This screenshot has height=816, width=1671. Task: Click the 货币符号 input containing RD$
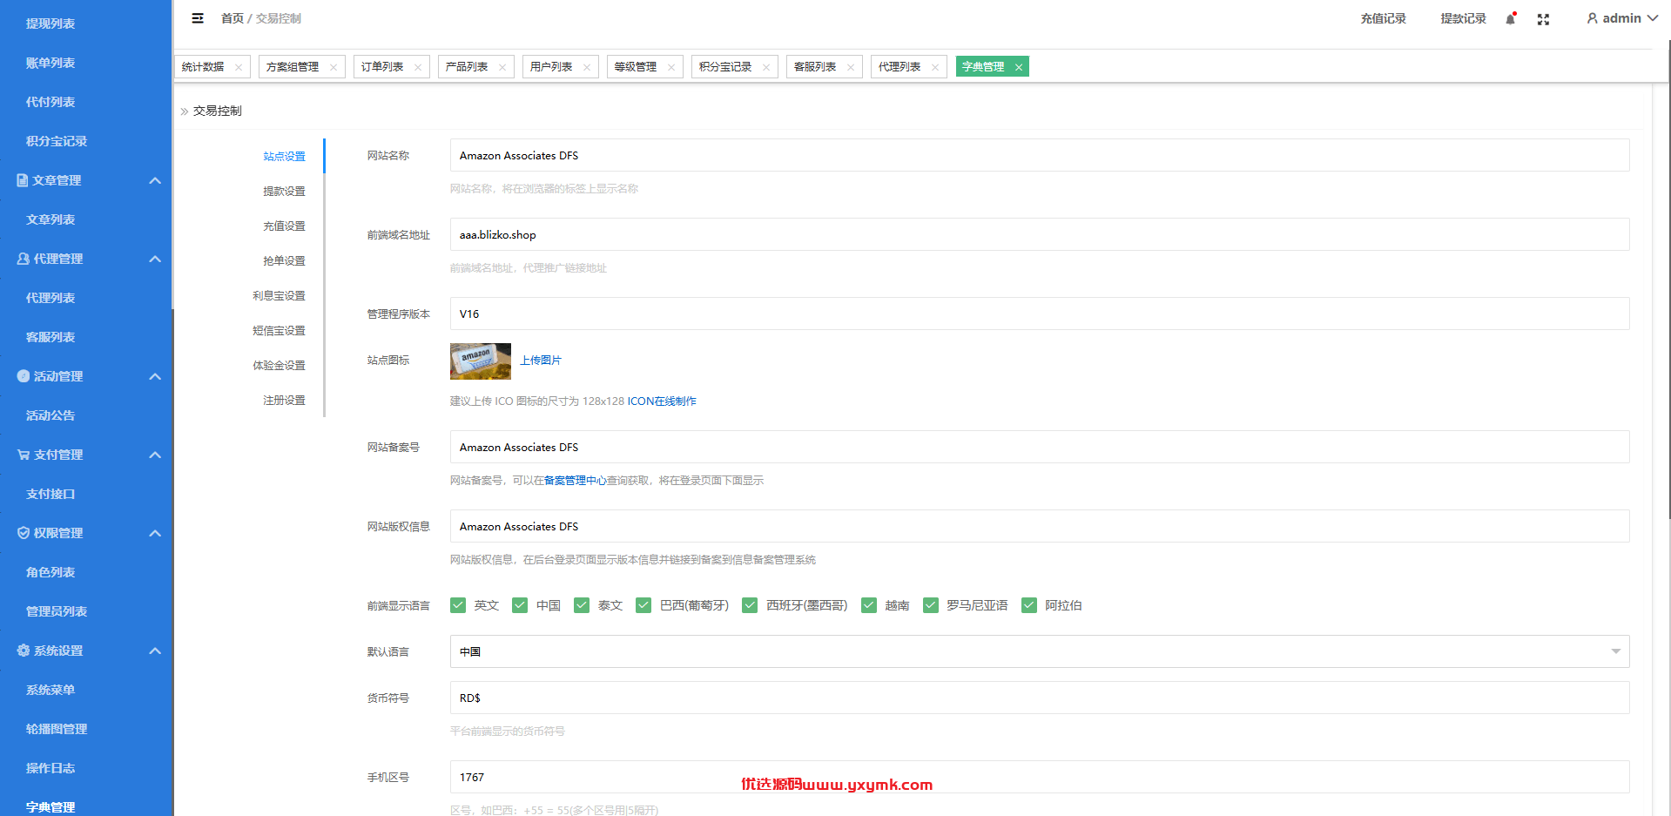1040,698
